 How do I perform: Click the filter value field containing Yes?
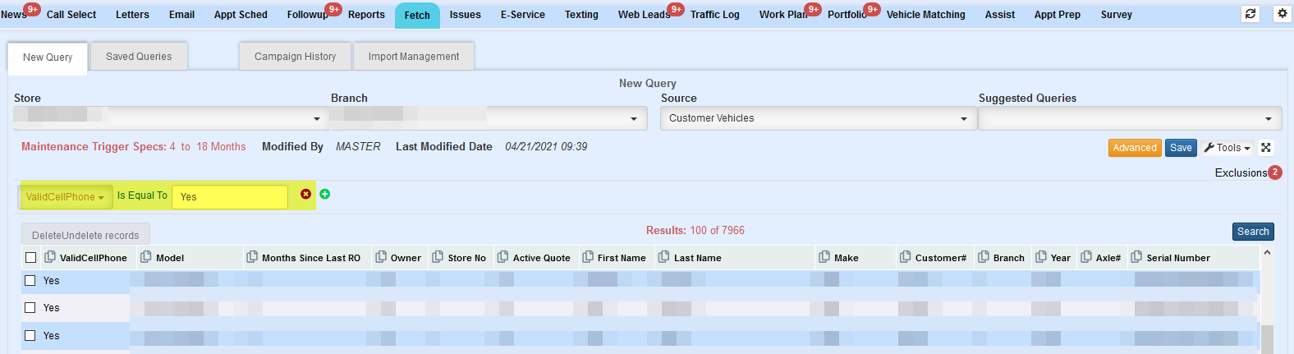coord(229,197)
